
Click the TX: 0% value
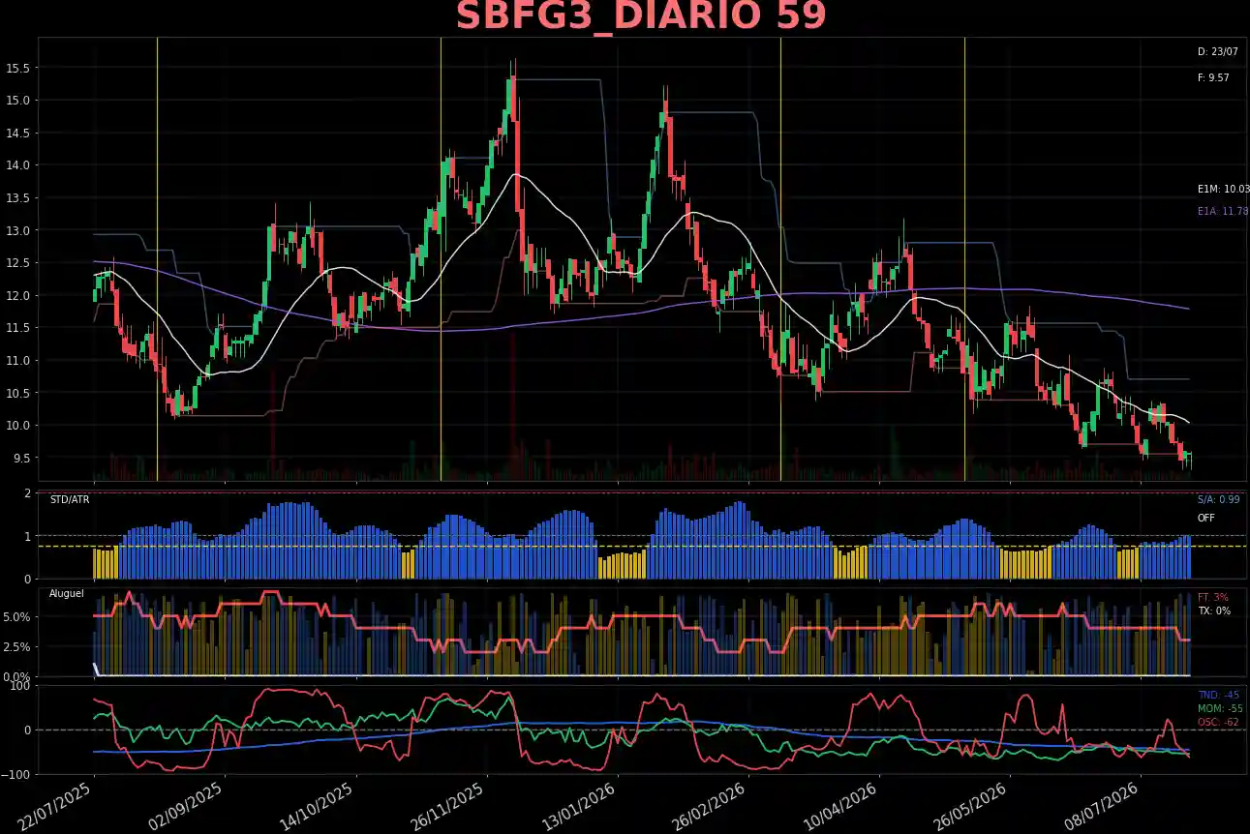point(1213,611)
